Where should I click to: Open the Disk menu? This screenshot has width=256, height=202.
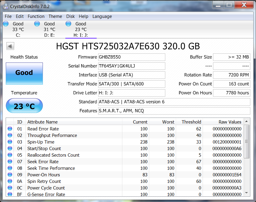[70, 16]
